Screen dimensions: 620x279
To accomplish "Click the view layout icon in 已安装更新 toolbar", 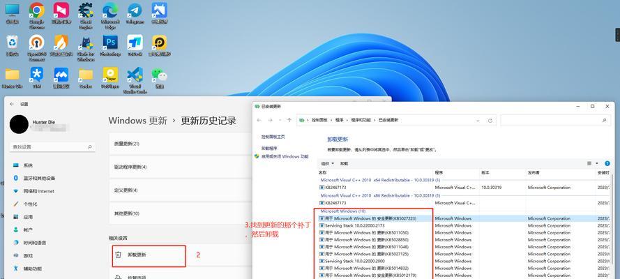I will (589, 163).
